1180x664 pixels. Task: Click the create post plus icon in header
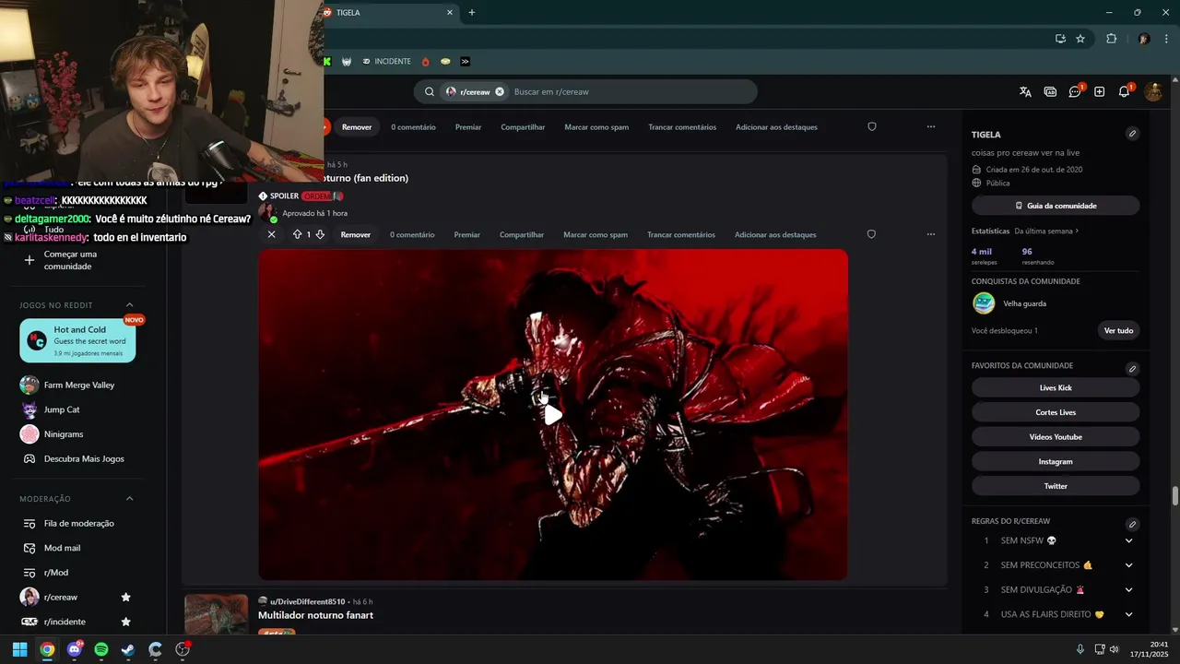point(1099,91)
